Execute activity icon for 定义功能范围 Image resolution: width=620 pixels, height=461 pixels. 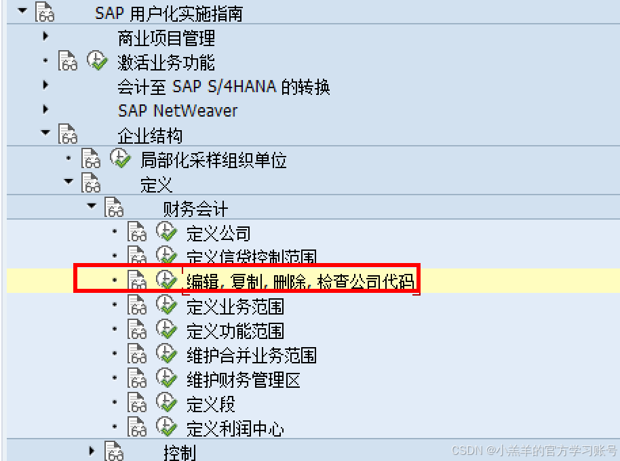tap(166, 329)
